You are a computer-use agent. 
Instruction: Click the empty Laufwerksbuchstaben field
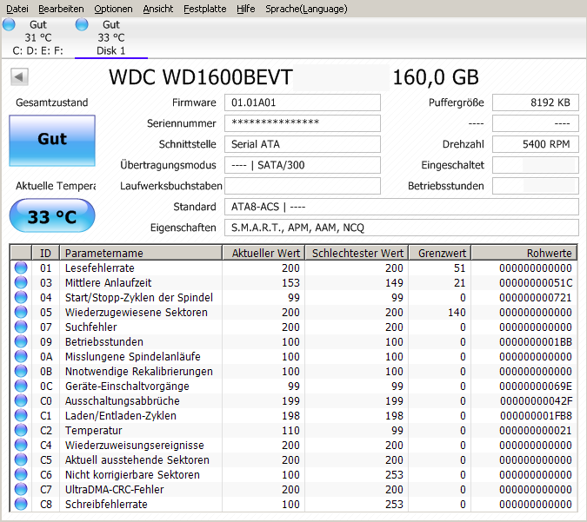click(x=303, y=186)
